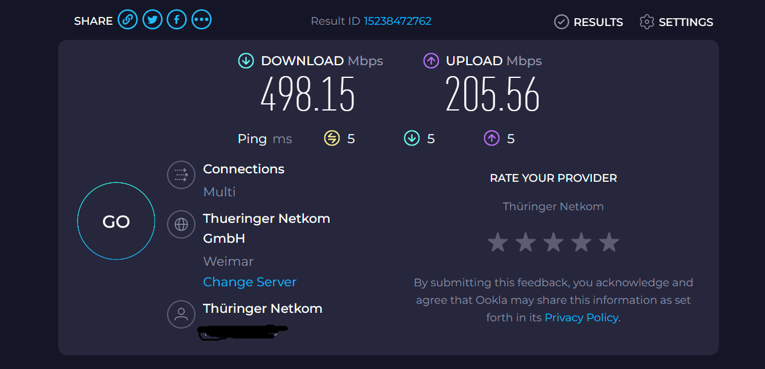Open Change Server link
765x369 pixels.
[250, 282]
